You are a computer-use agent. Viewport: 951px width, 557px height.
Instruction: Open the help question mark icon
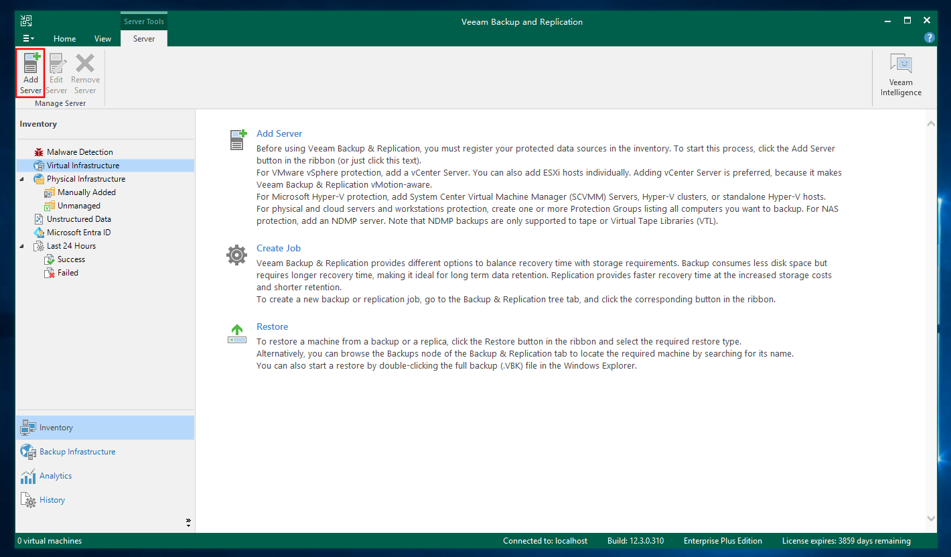click(x=929, y=38)
